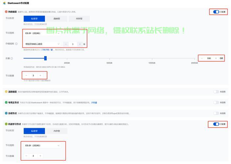The width and height of the screenshot is (231, 164).
Task: Click the external link icon after 详情 in 专用主节点
Action: click(96, 103)
